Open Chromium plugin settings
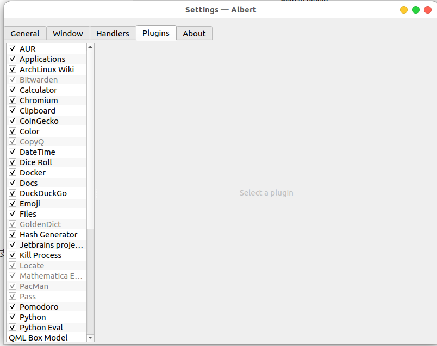This screenshot has height=346, width=437. pos(39,100)
